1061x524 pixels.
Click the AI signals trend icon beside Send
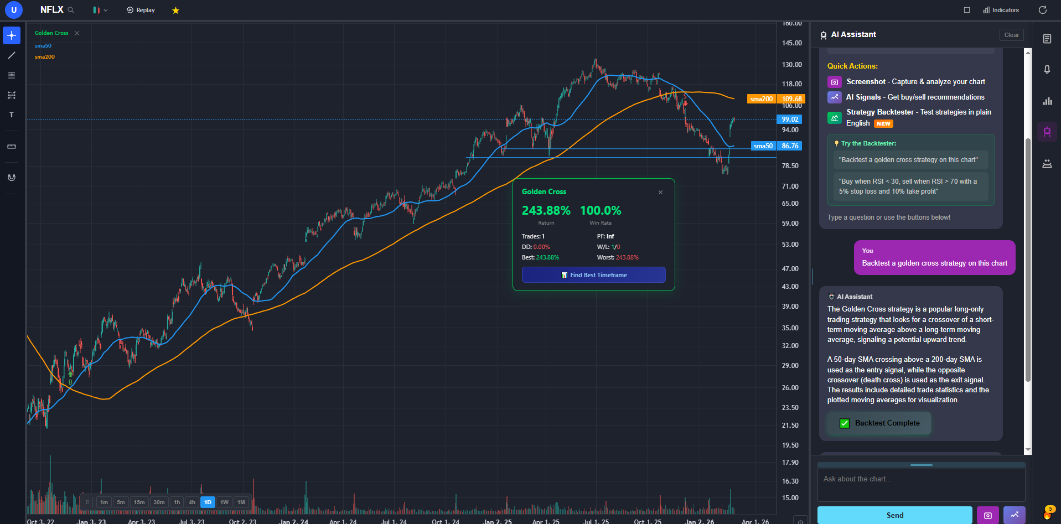(x=1015, y=515)
